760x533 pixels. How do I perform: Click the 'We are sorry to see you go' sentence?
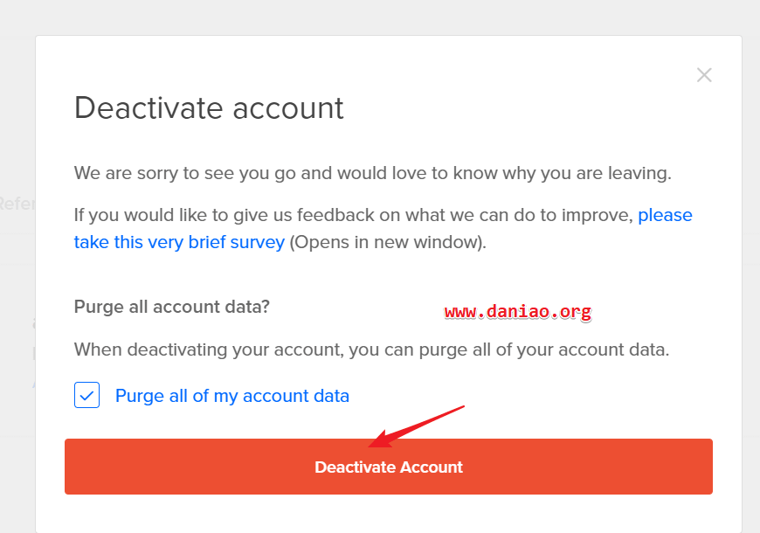(373, 173)
